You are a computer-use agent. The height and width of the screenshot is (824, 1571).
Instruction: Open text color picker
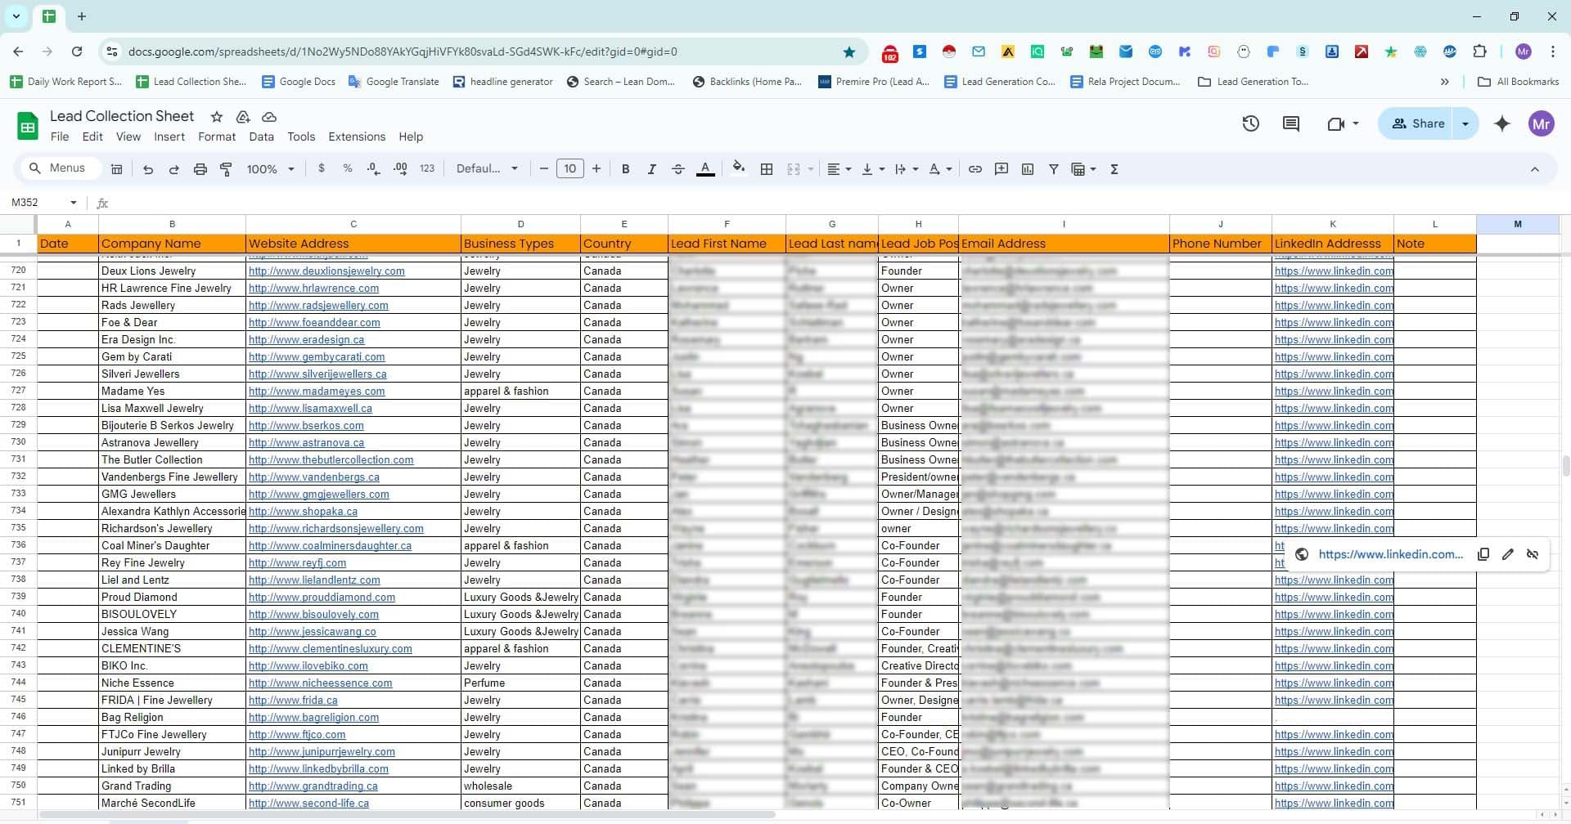705,169
